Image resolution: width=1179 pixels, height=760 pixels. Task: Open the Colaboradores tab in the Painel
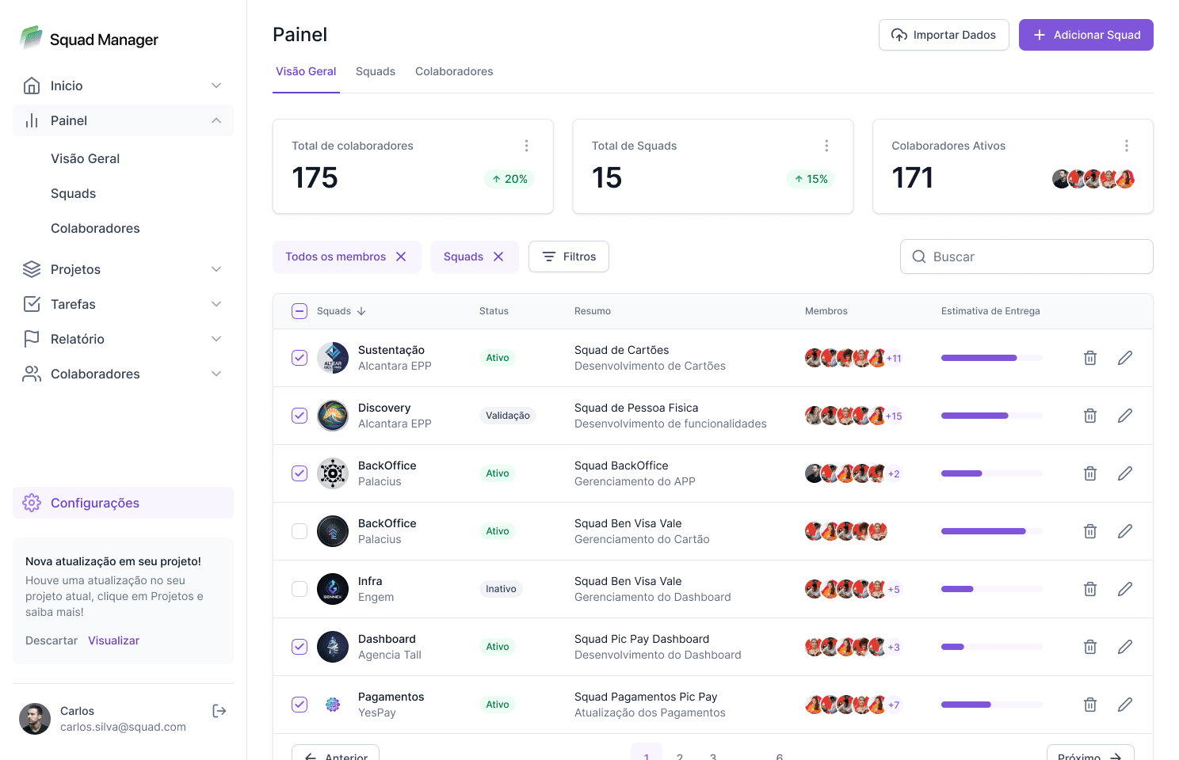tap(454, 71)
